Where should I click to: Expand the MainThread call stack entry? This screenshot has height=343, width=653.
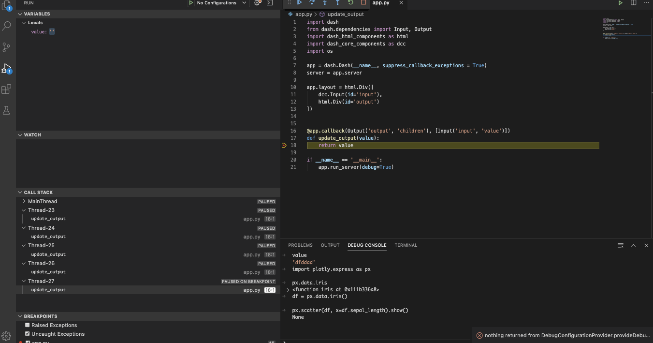23,201
